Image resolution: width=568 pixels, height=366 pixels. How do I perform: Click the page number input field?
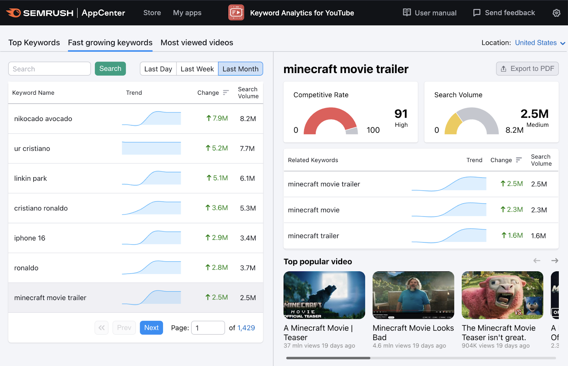point(208,327)
